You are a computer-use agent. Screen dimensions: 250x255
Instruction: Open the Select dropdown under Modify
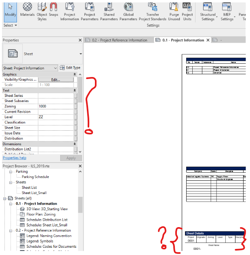pos(10,25)
